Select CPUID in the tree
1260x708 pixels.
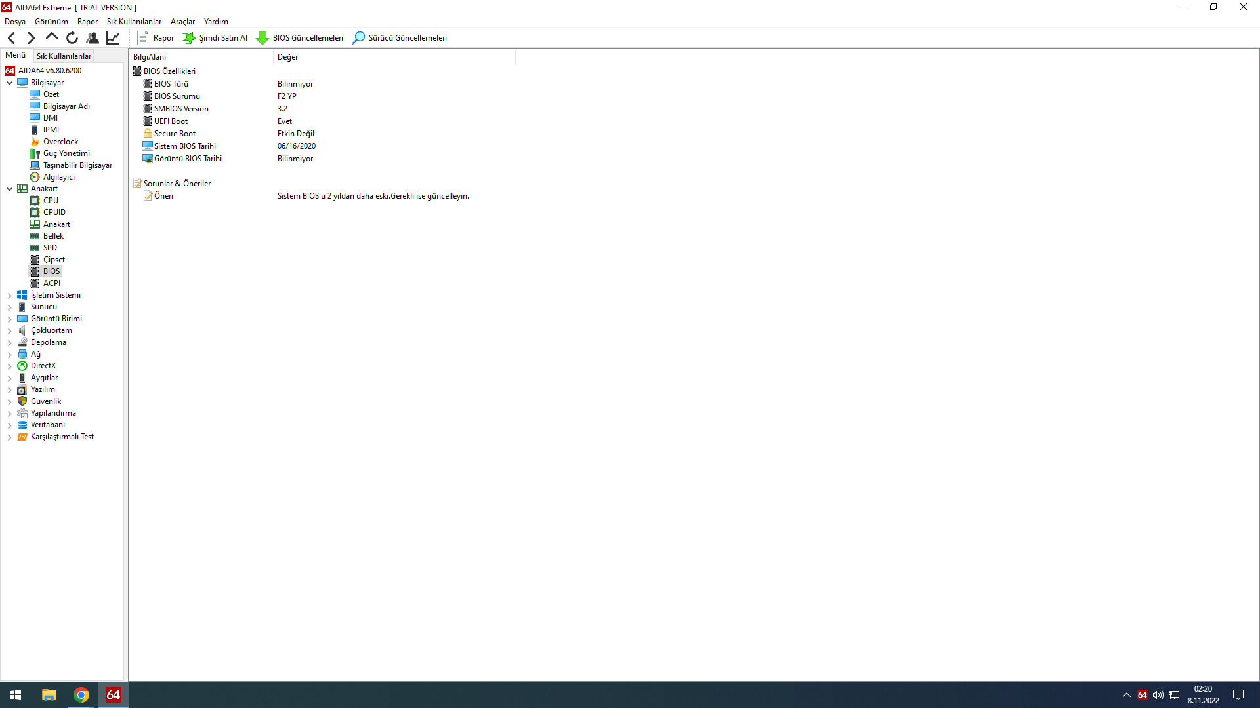click(x=54, y=212)
